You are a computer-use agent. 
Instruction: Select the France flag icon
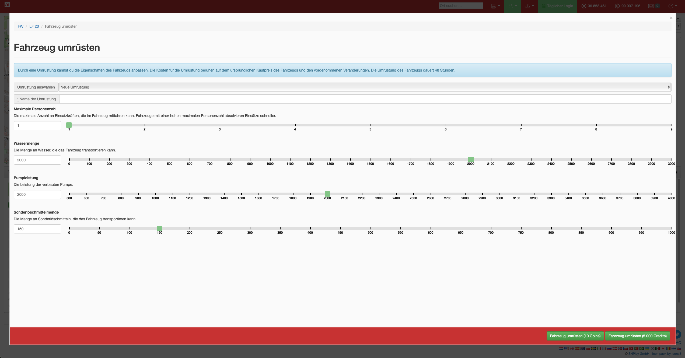pyautogui.click(x=604, y=348)
